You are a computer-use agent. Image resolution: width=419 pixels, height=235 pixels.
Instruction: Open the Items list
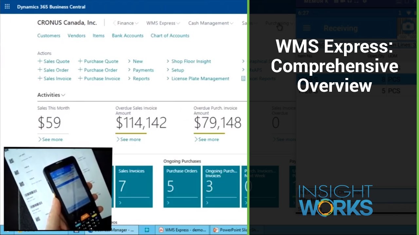pyautogui.click(x=99, y=36)
